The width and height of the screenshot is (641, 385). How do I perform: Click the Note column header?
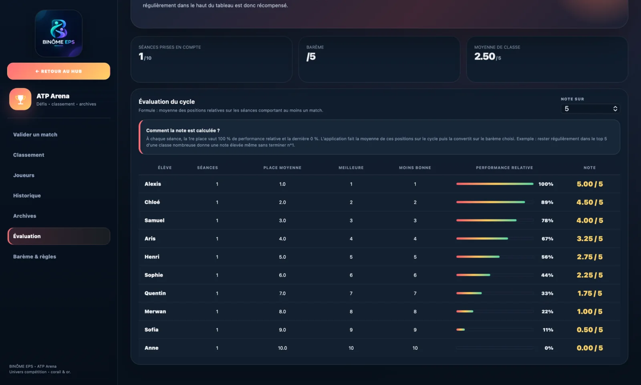point(590,168)
